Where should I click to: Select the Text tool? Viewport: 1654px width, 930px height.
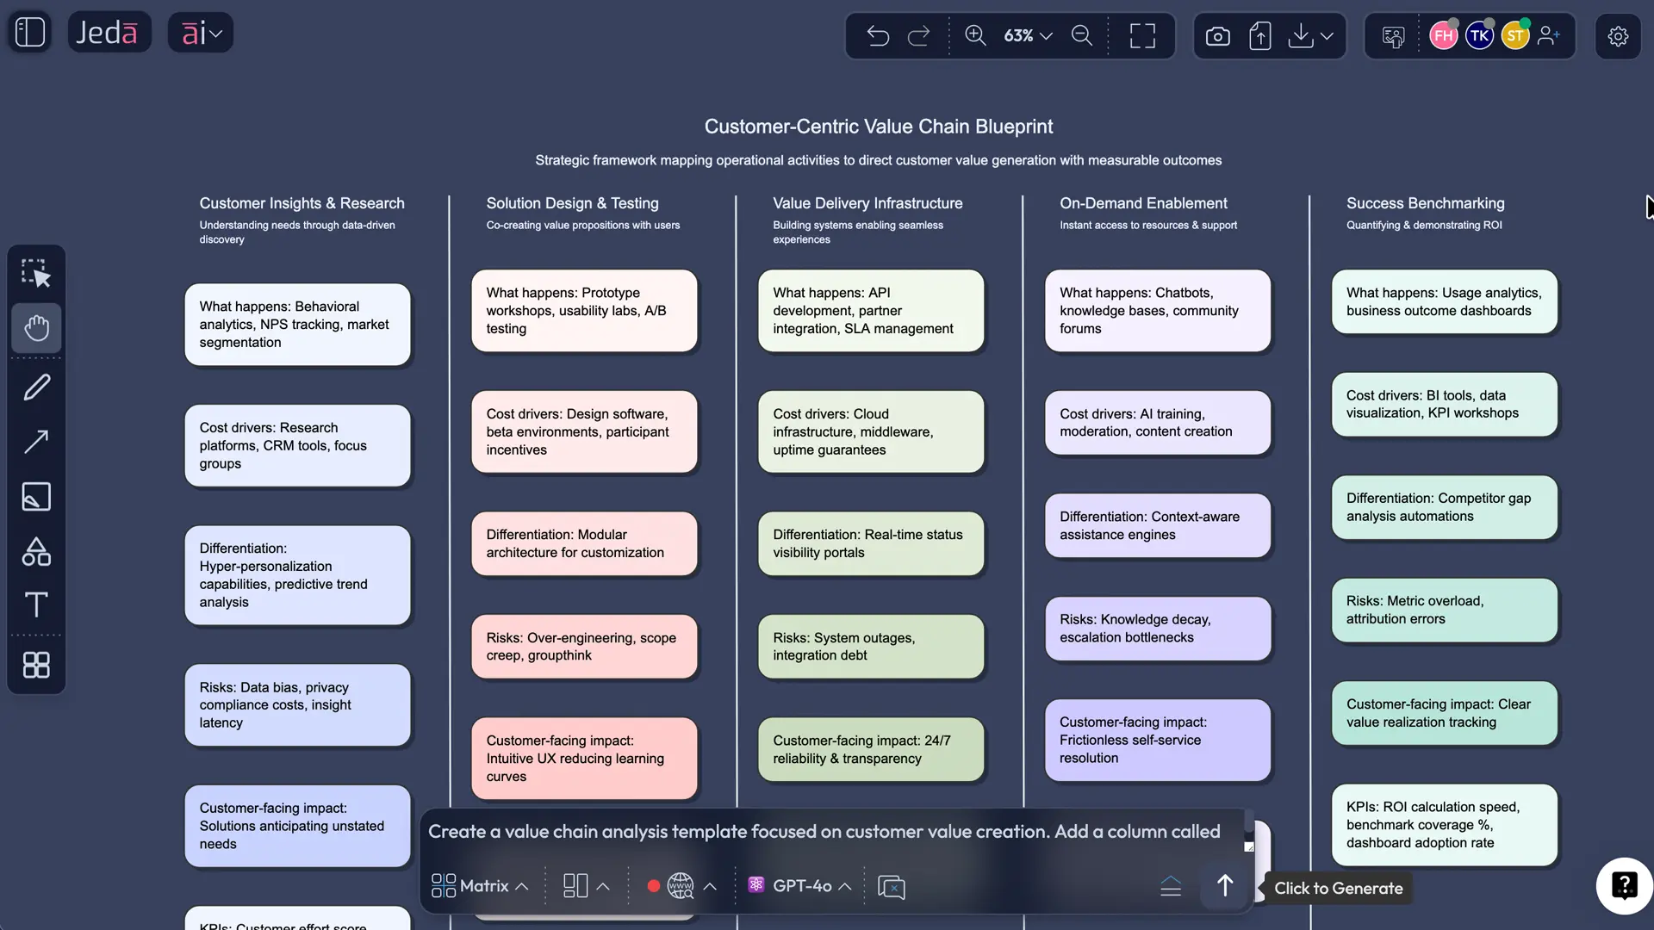point(36,604)
